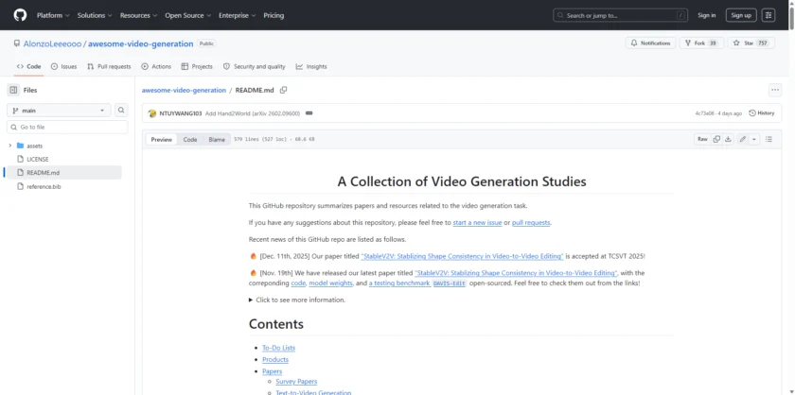Screen dimensions: 795x395
Task: Open the more file actions ellipsis
Action: tap(775, 90)
